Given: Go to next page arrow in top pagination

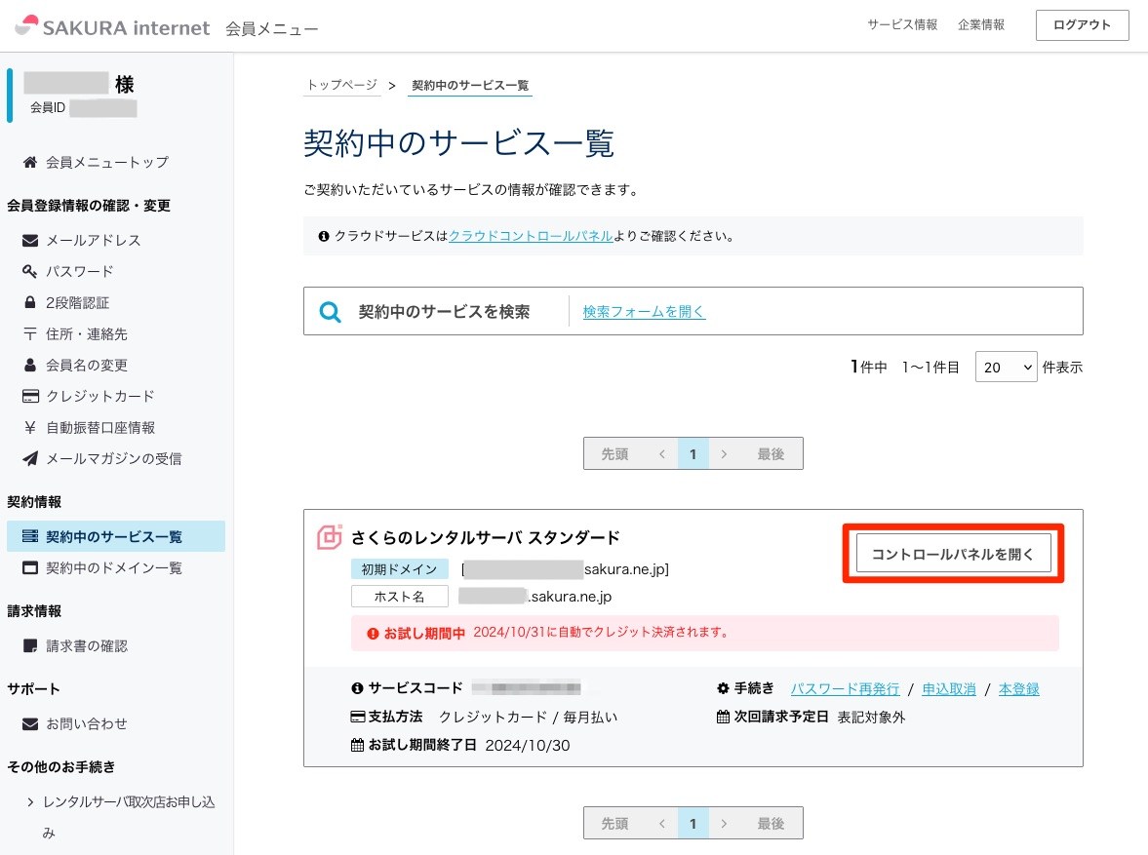Looking at the screenshot, I should tap(724, 454).
